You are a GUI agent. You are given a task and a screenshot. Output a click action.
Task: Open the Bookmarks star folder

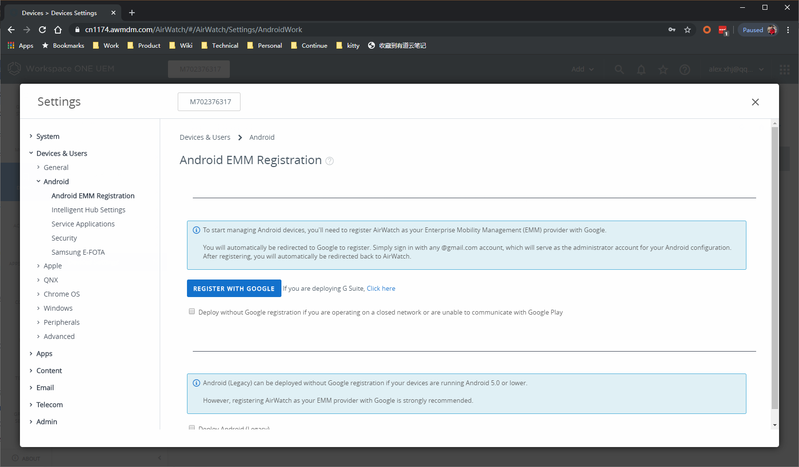click(x=63, y=45)
